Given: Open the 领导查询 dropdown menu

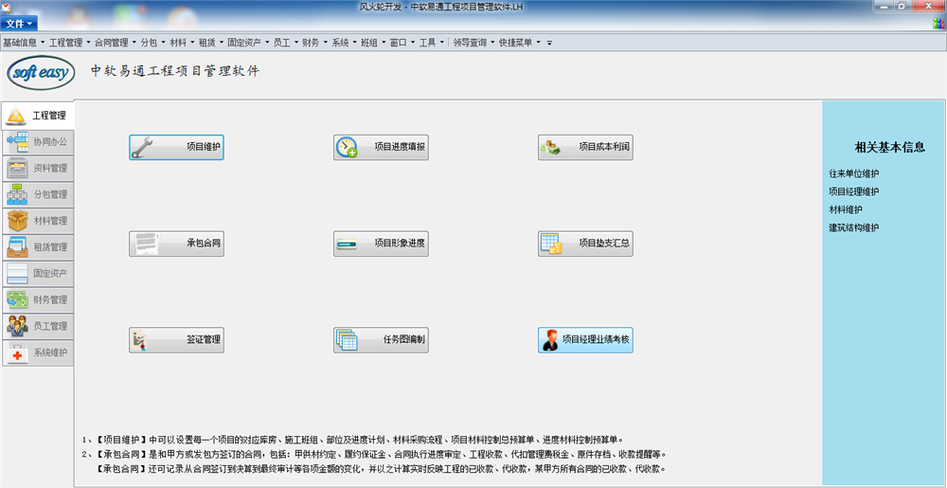Looking at the screenshot, I should point(472,43).
